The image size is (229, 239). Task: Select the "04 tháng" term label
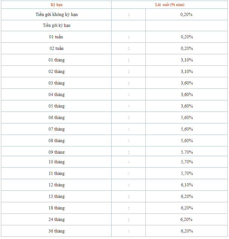pyautogui.click(x=57, y=95)
